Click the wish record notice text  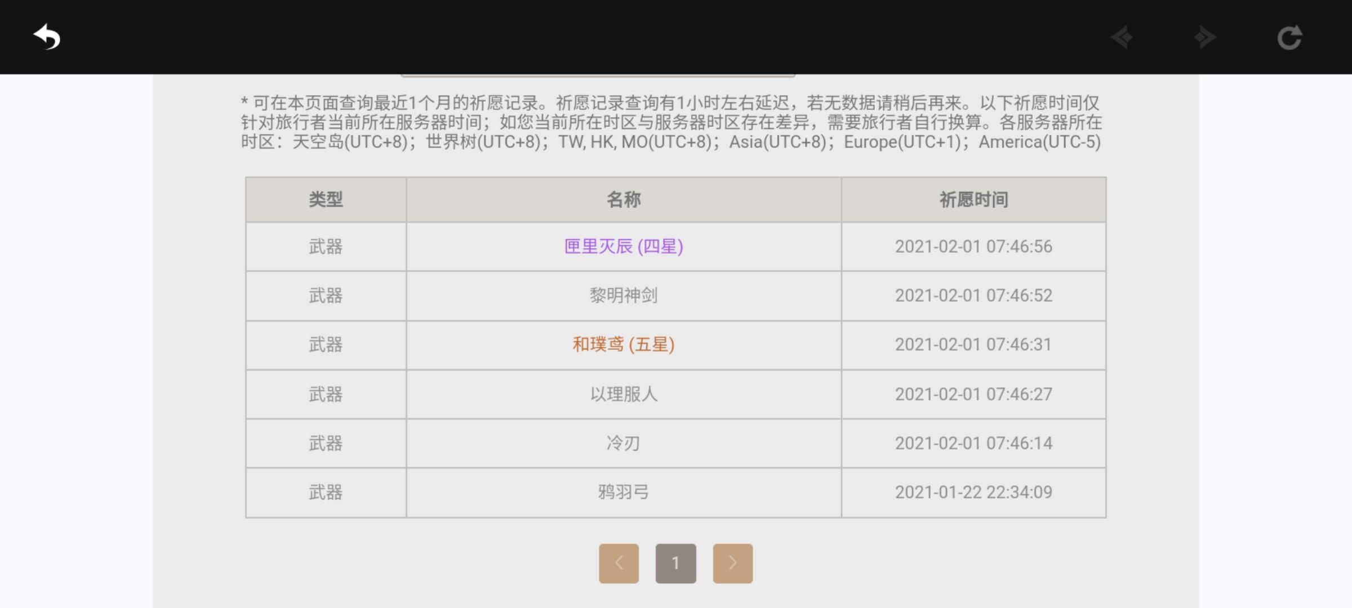670,122
